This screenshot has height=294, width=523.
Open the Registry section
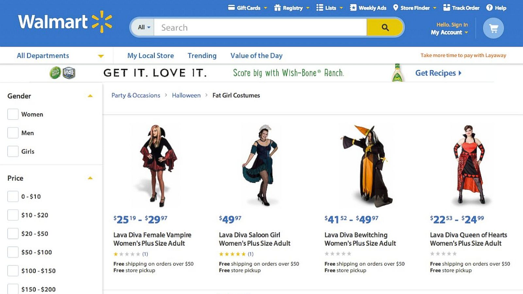pyautogui.click(x=291, y=7)
